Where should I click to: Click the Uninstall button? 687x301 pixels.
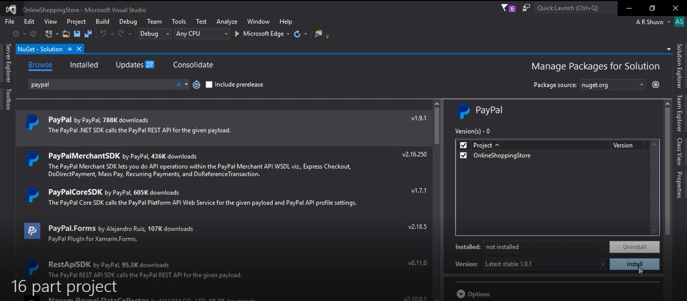[x=634, y=247]
